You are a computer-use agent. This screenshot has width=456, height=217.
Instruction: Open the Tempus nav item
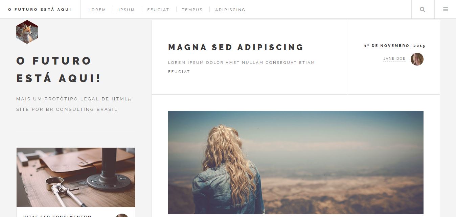click(192, 10)
